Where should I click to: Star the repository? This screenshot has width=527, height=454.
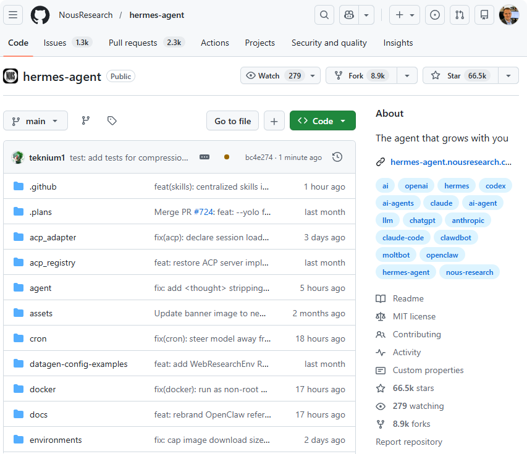click(x=460, y=75)
